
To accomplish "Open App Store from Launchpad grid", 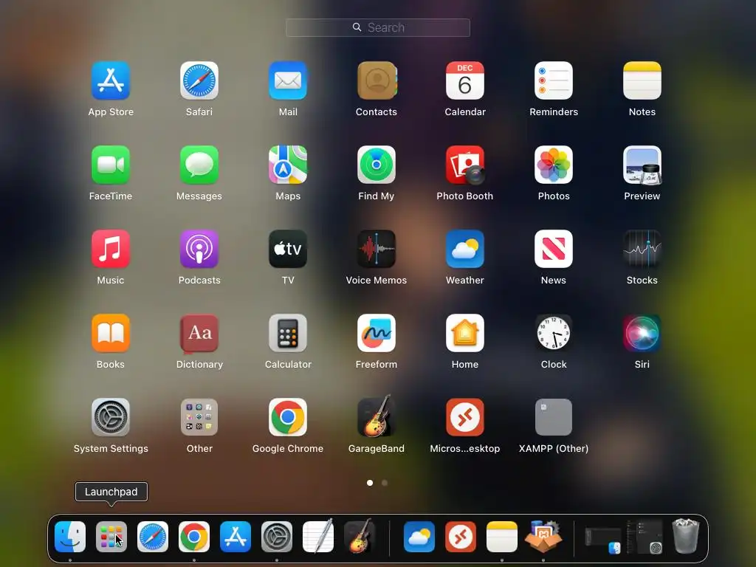I will pyautogui.click(x=111, y=80).
